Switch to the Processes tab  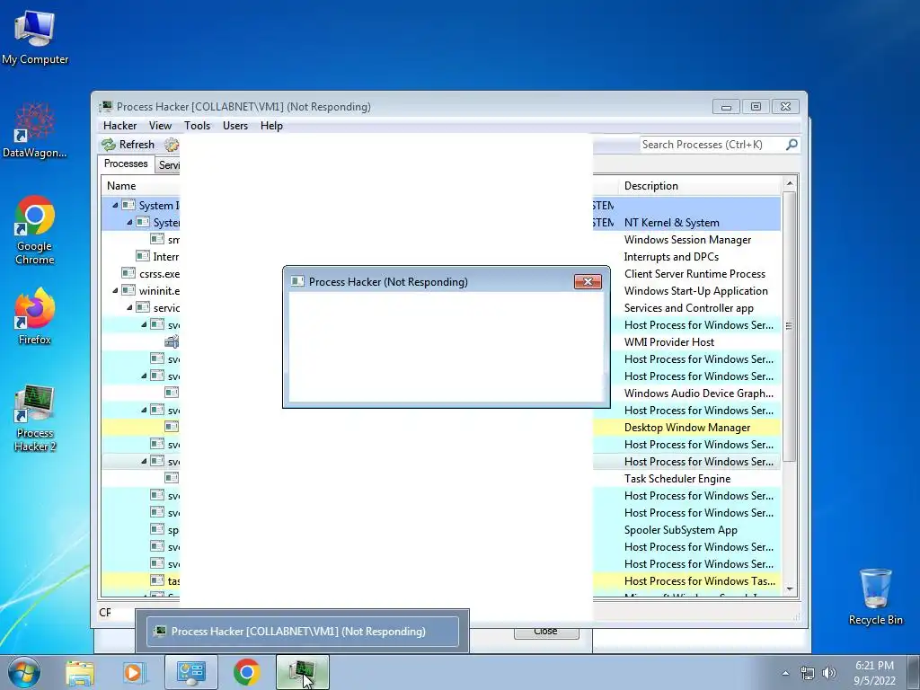pyautogui.click(x=126, y=164)
